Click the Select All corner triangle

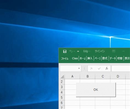pyautogui.click(x=62, y=77)
